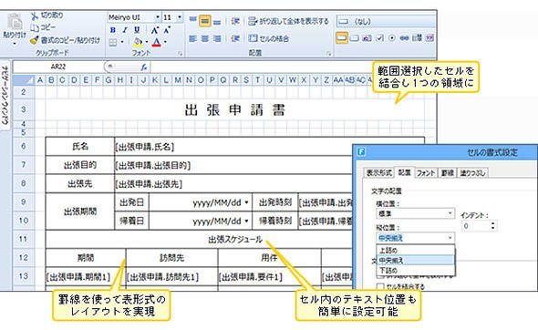Click the upper indent icon
The width and height of the screenshot is (538, 330).
pos(235,21)
